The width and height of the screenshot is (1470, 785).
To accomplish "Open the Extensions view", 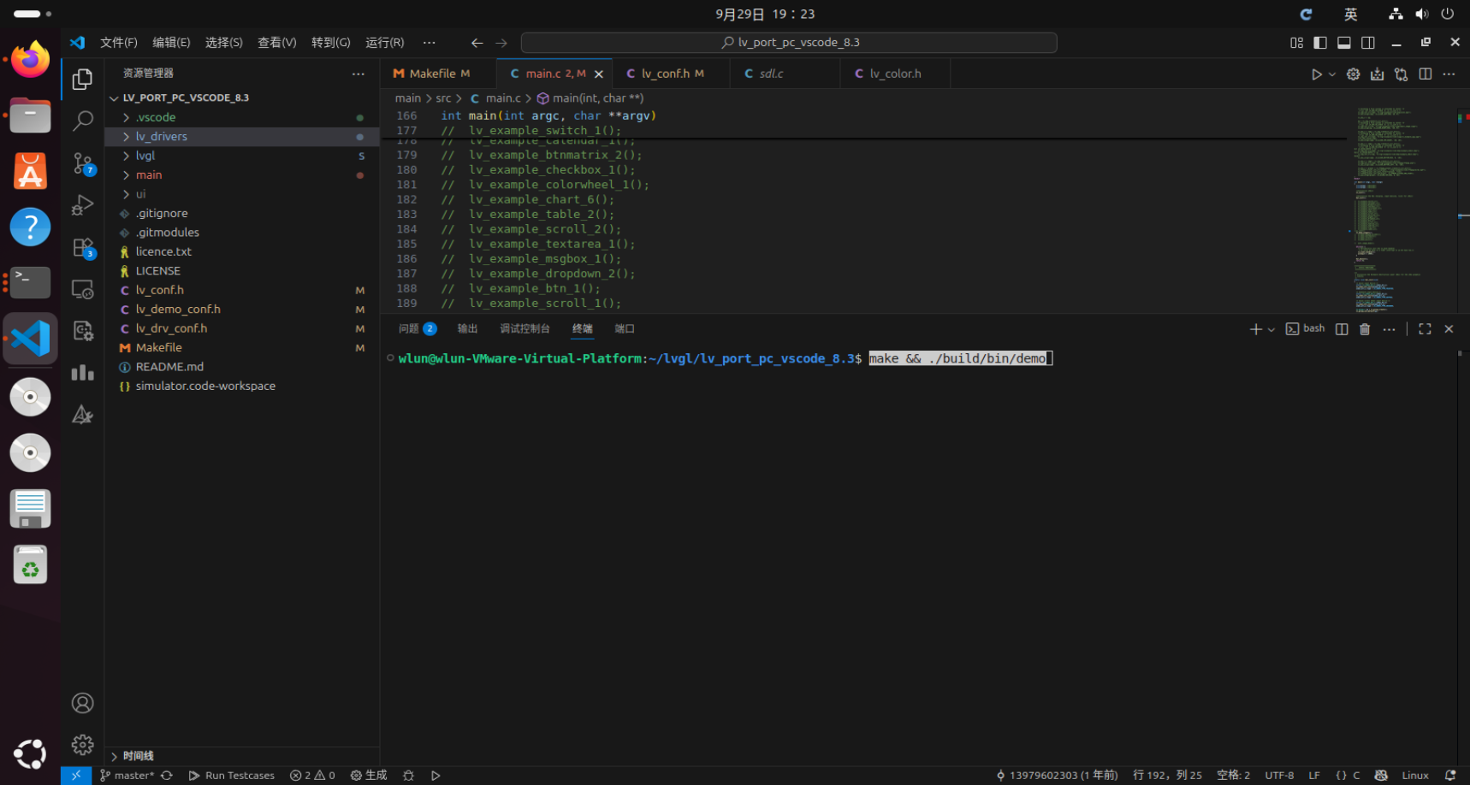I will point(82,249).
